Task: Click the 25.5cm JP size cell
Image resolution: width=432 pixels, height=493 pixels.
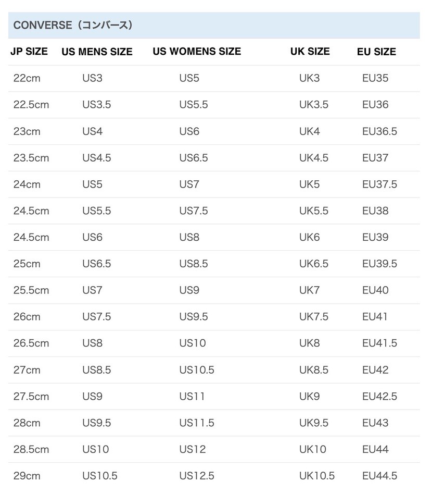Action: [31, 290]
